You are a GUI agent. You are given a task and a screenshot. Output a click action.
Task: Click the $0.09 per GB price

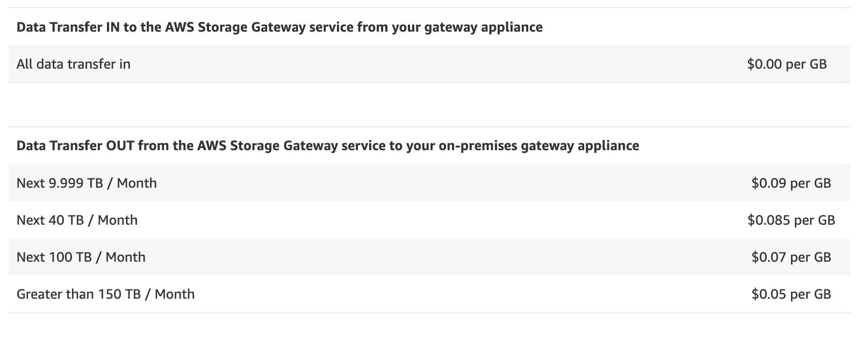point(791,183)
